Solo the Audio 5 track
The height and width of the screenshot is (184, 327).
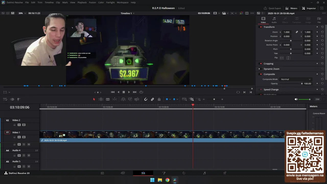[24, 166]
